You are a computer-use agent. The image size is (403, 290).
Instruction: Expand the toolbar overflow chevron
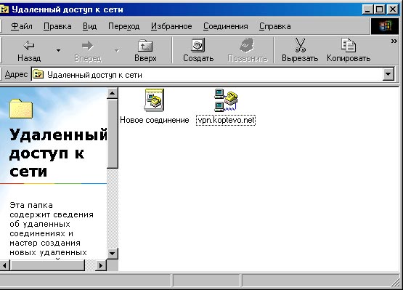pos(394,41)
